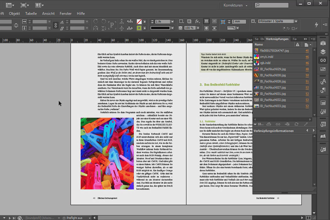Open the fx object effects icon
Viewport: 330px width, 220px height.
point(197,21)
